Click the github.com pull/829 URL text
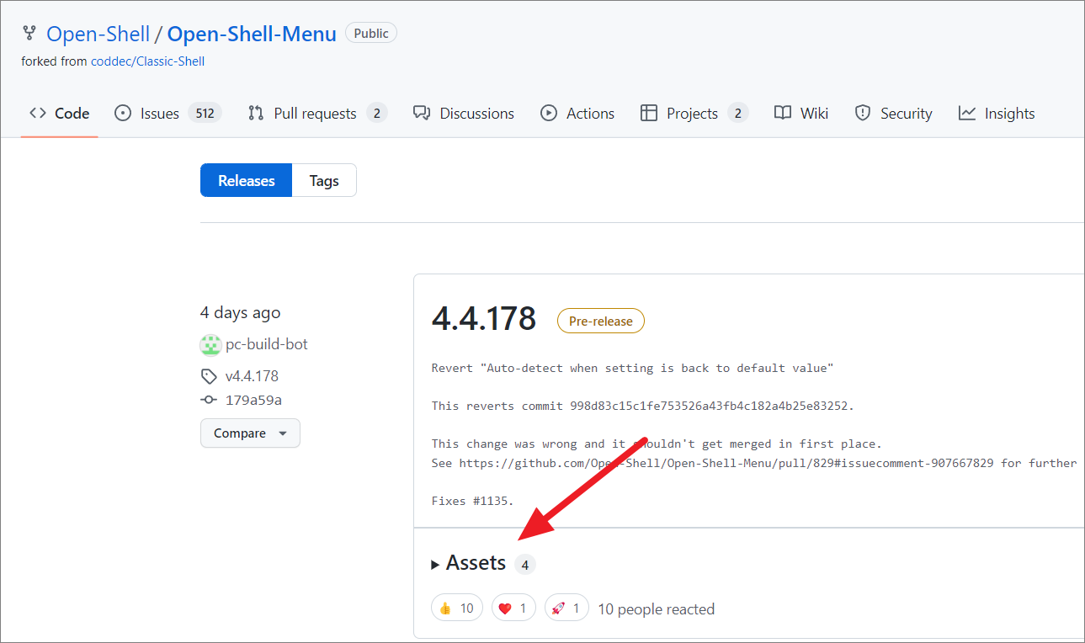The width and height of the screenshot is (1085, 643). tap(726, 463)
